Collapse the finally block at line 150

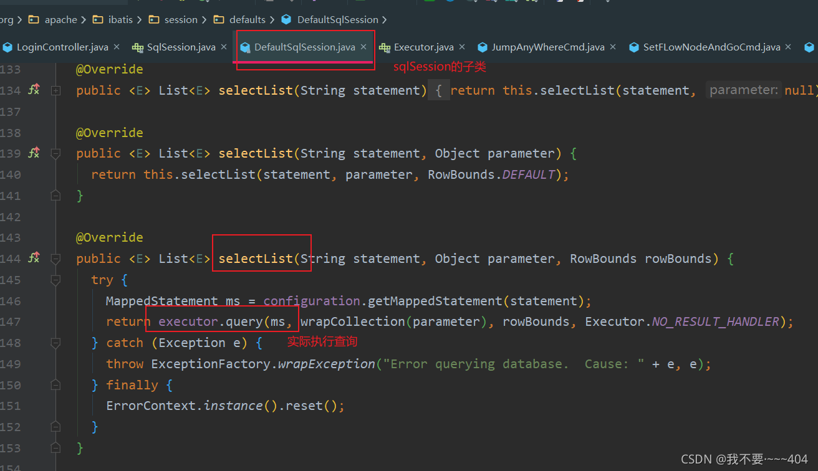click(55, 385)
